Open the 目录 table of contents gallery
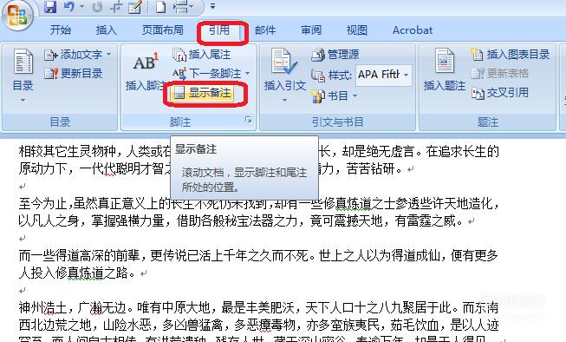Viewport: 566px width, 342px height. (x=23, y=76)
